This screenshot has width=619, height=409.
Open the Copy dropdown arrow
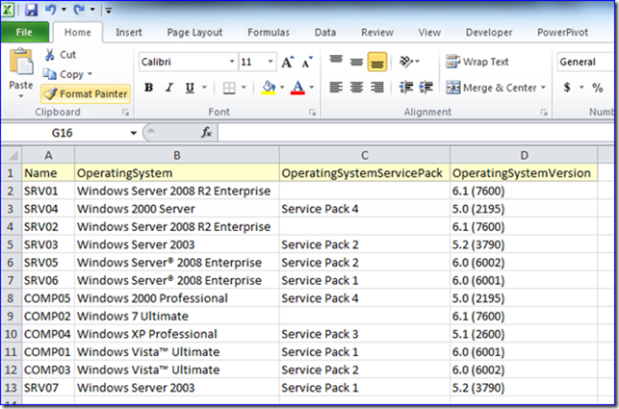click(90, 74)
